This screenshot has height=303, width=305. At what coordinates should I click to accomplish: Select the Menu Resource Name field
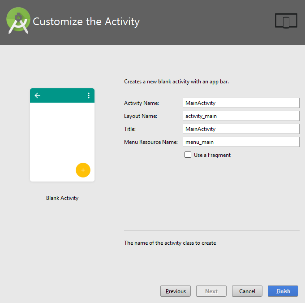pyautogui.click(x=241, y=142)
